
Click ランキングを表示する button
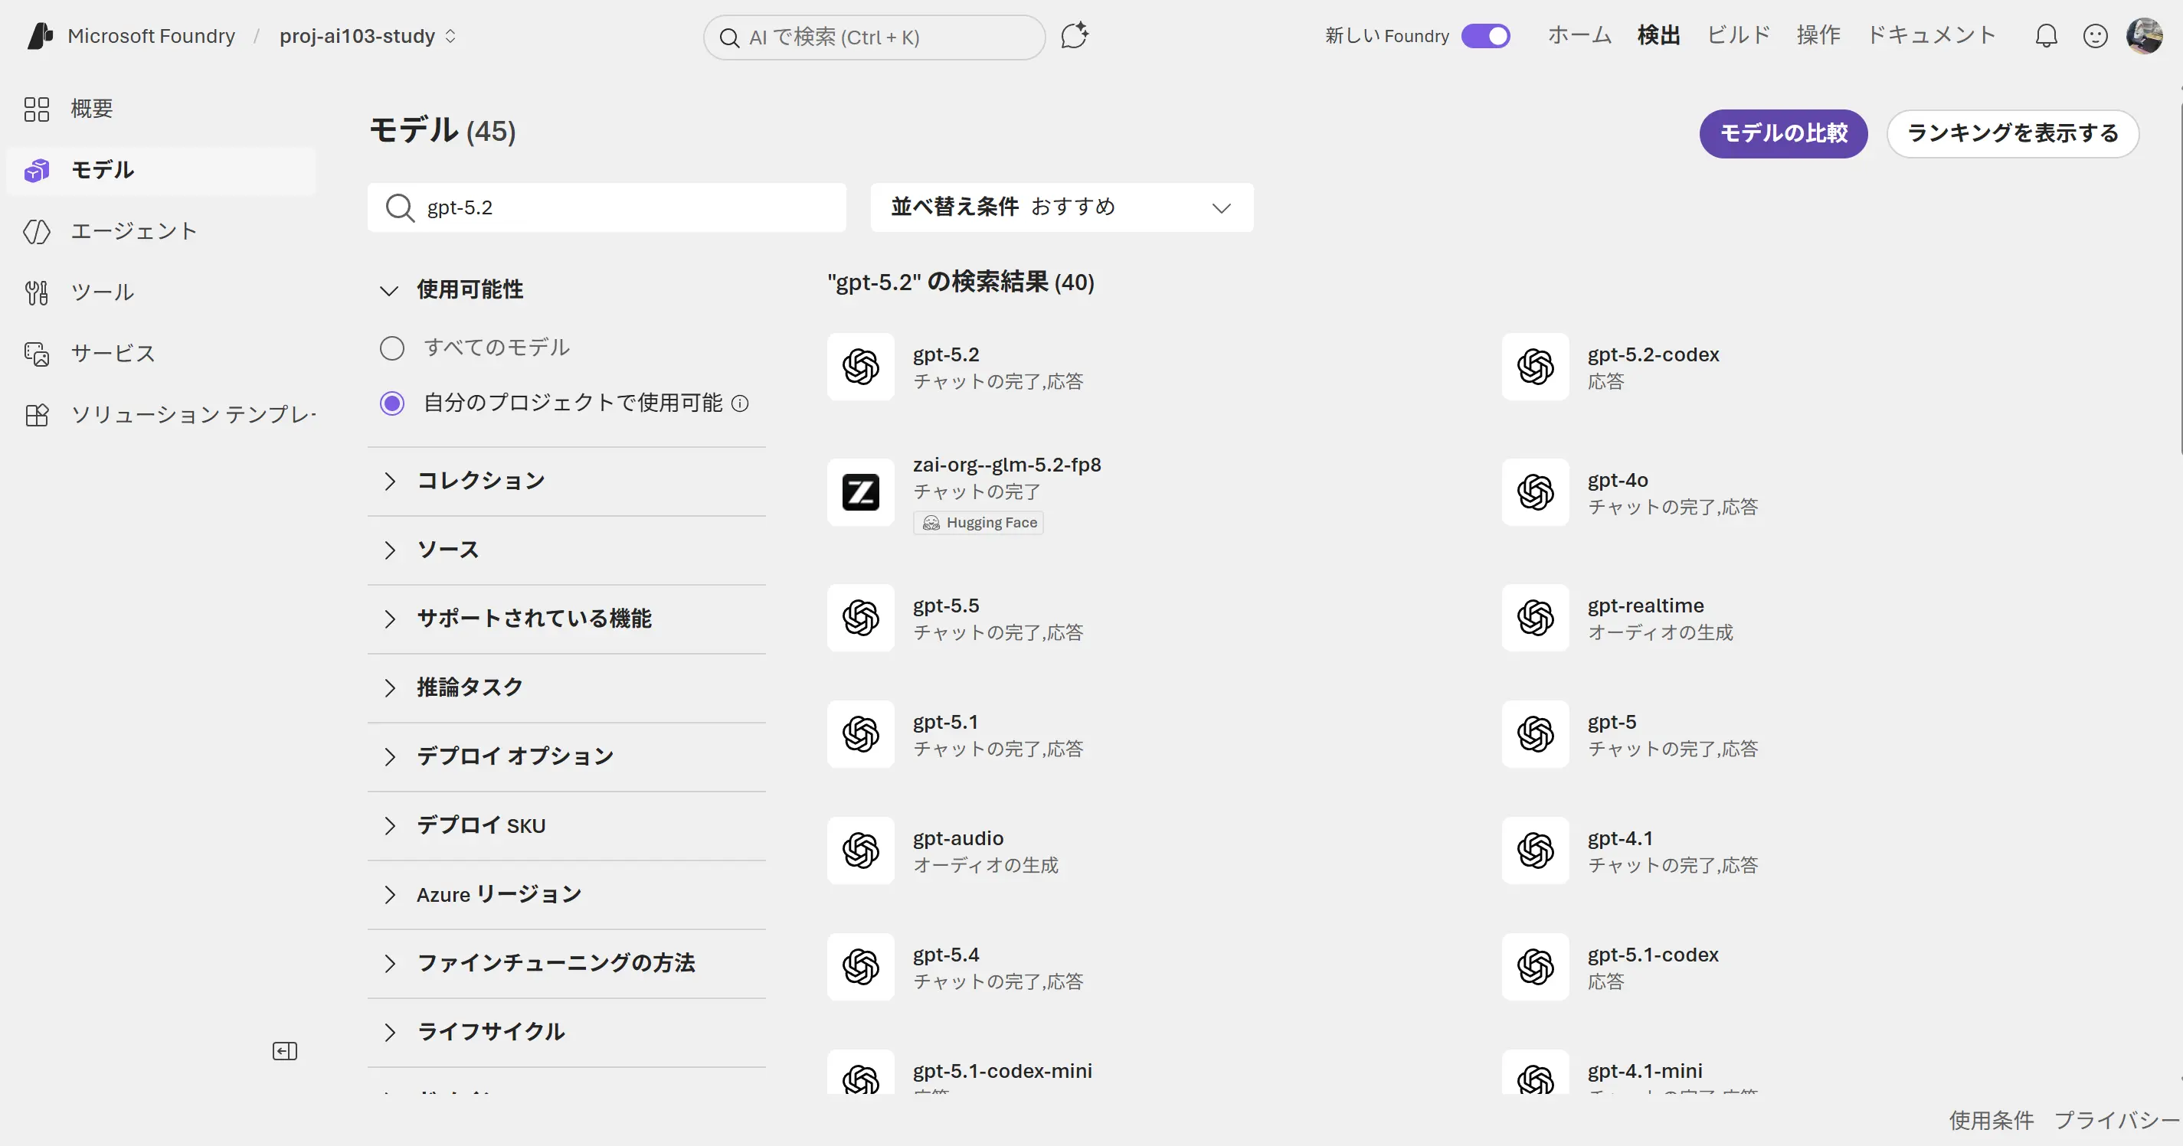[2013, 133]
